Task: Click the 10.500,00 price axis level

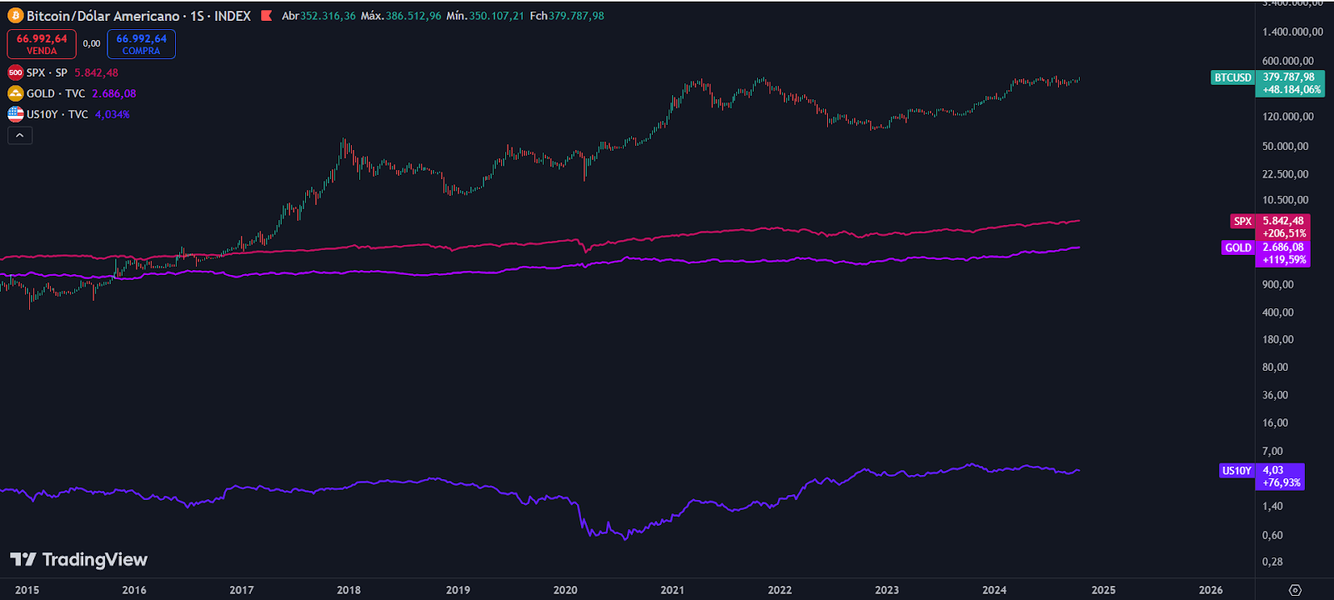Action: pos(1286,200)
